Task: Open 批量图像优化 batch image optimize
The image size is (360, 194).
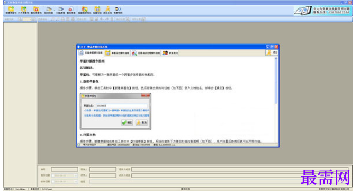Action: (x=85, y=11)
